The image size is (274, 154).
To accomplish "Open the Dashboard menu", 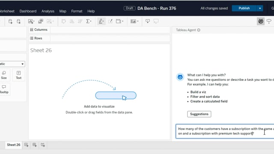I will click(28, 11).
